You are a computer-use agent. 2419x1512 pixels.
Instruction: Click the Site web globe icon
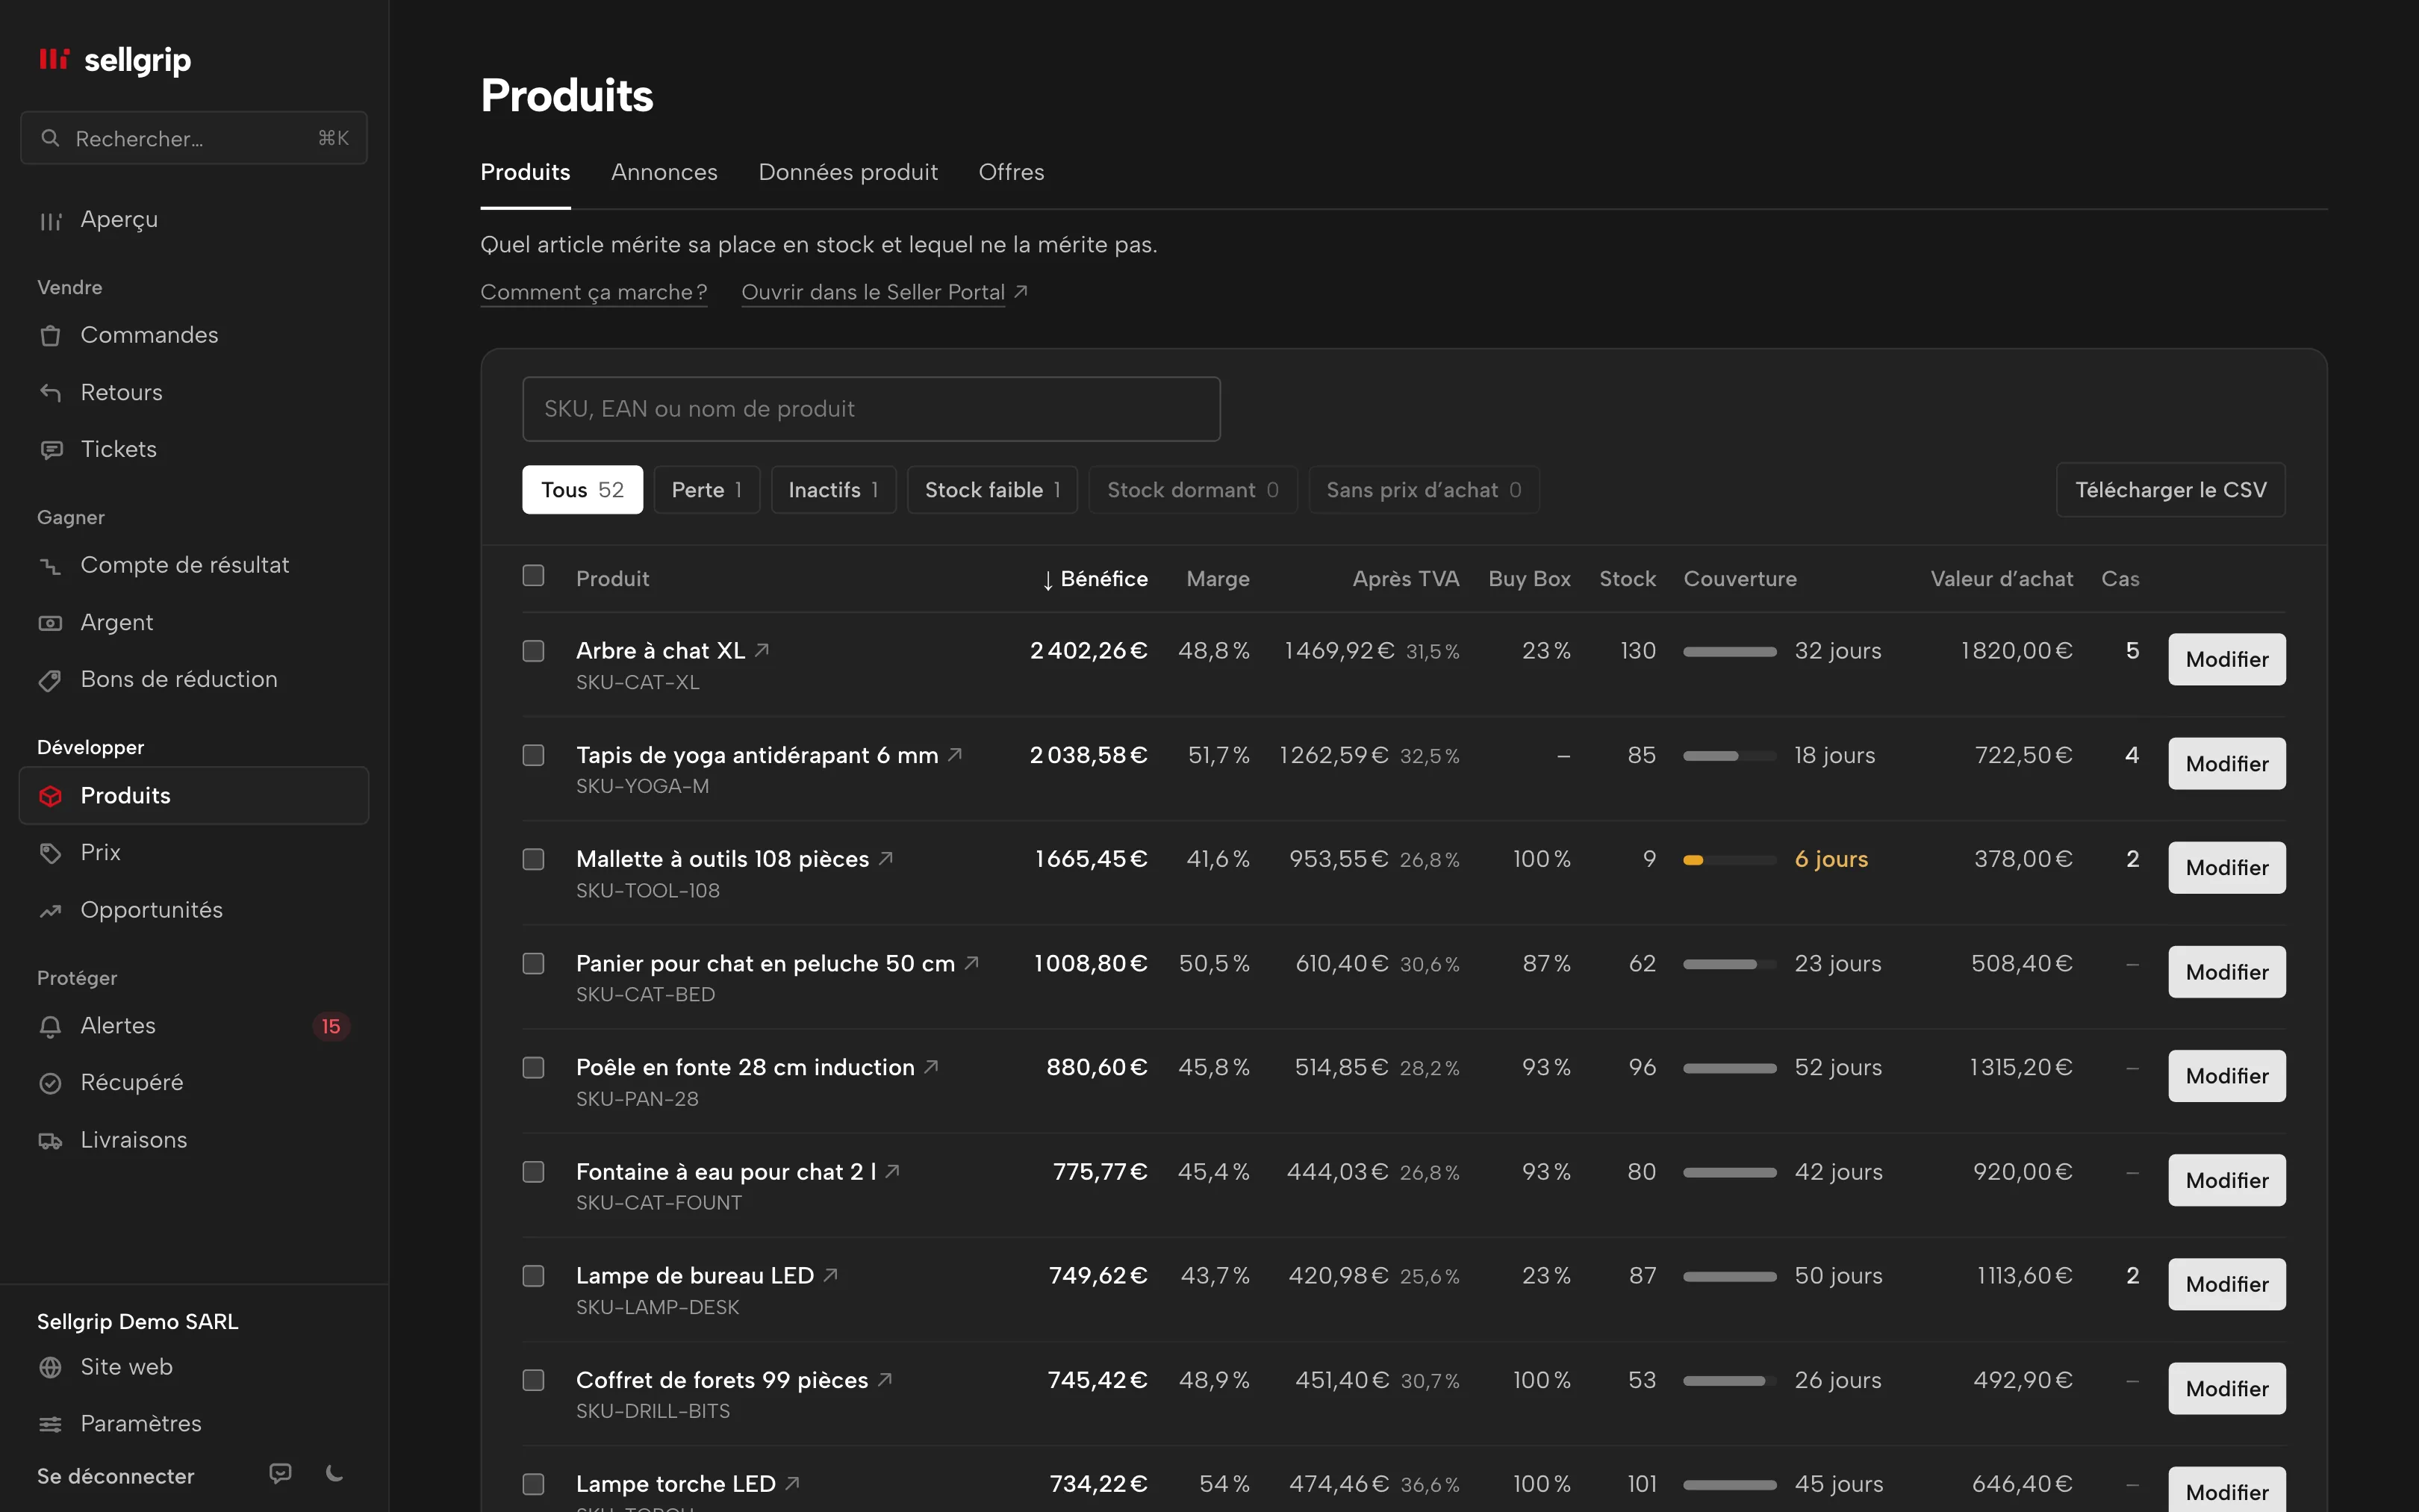click(x=50, y=1367)
